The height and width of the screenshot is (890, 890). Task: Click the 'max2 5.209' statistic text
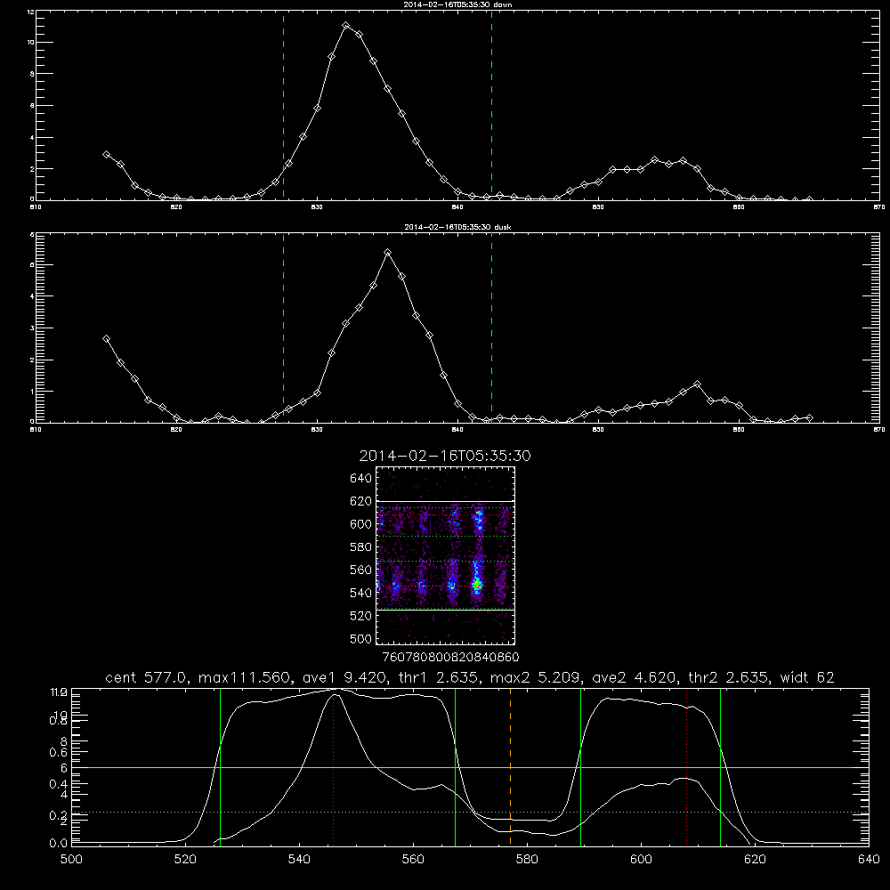[535, 677]
